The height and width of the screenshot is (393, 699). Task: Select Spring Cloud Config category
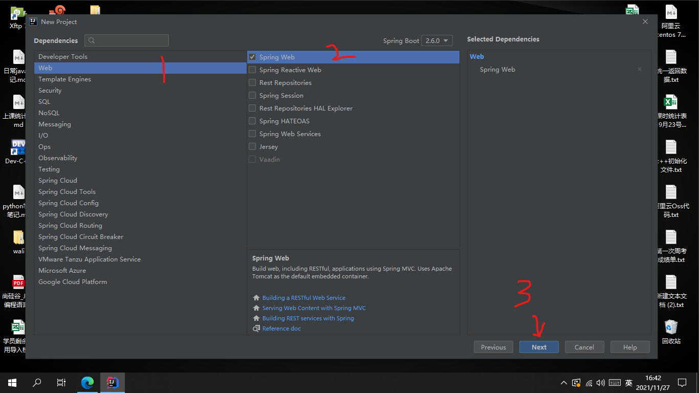coord(140,203)
